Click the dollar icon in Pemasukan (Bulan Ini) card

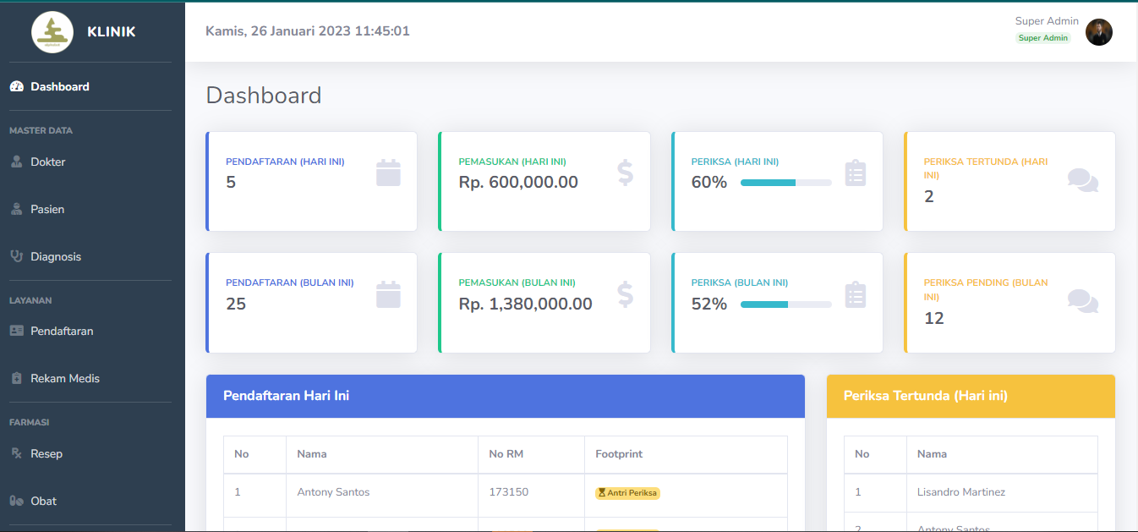(x=625, y=294)
